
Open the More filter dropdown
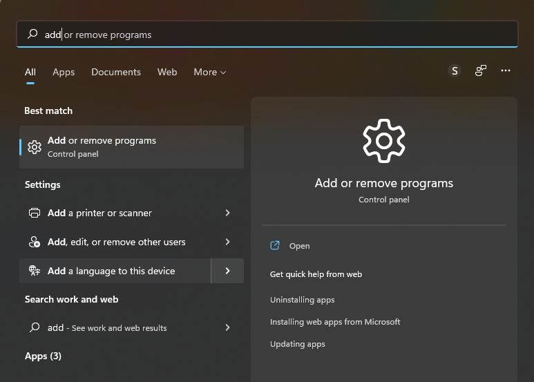click(x=210, y=72)
